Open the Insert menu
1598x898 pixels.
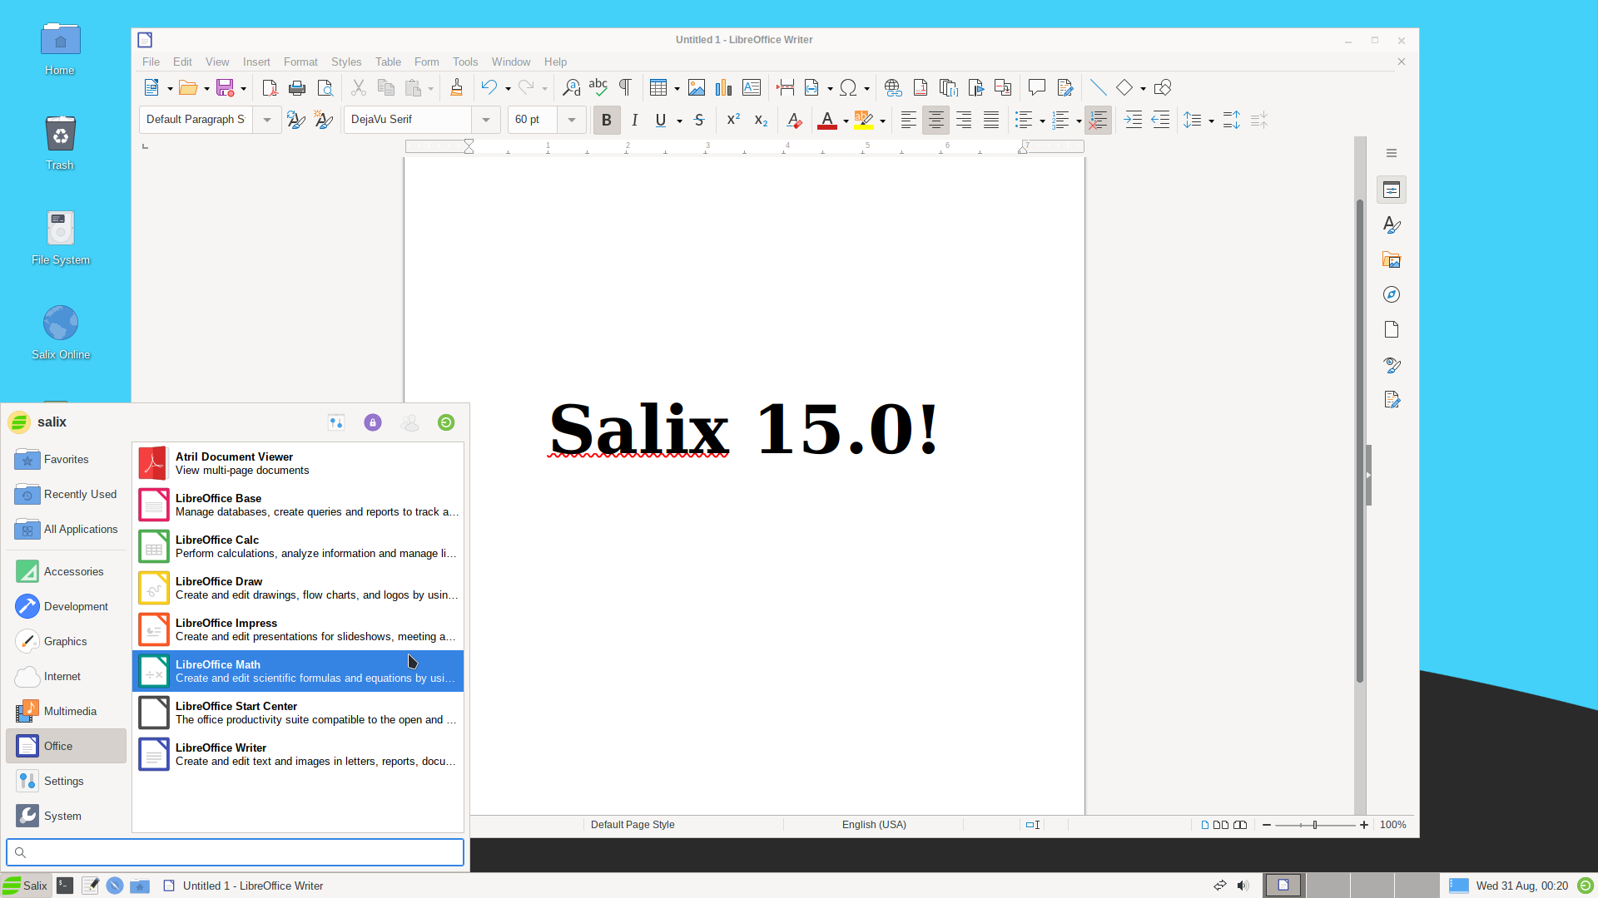click(x=256, y=62)
